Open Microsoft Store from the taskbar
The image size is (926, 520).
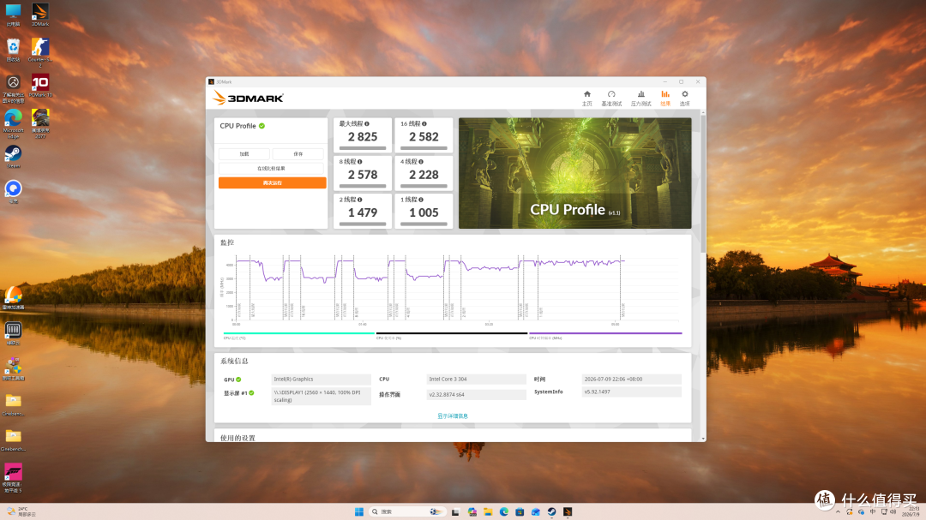pos(520,511)
